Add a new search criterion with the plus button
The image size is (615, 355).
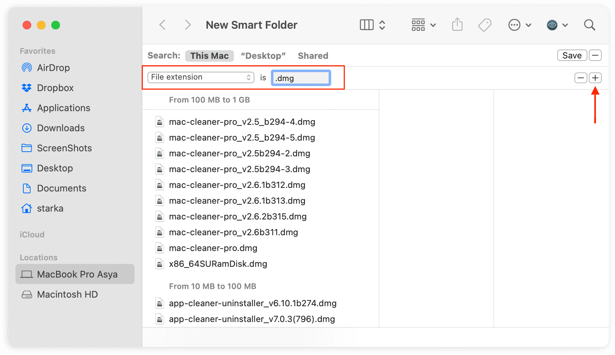click(x=595, y=78)
